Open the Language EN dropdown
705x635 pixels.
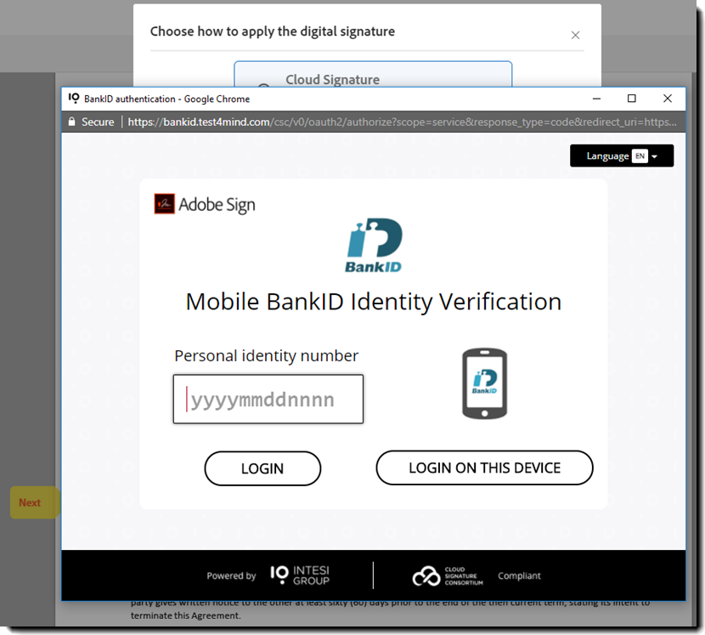pyautogui.click(x=621, y=156)
